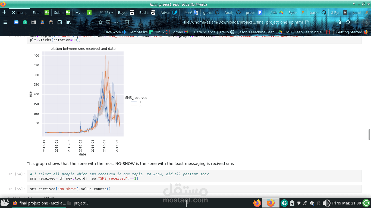Click the glasses-face avatar extension icon
Image resolution: width=371 pixels, height=208 pixels.
(x=42, y=22)
